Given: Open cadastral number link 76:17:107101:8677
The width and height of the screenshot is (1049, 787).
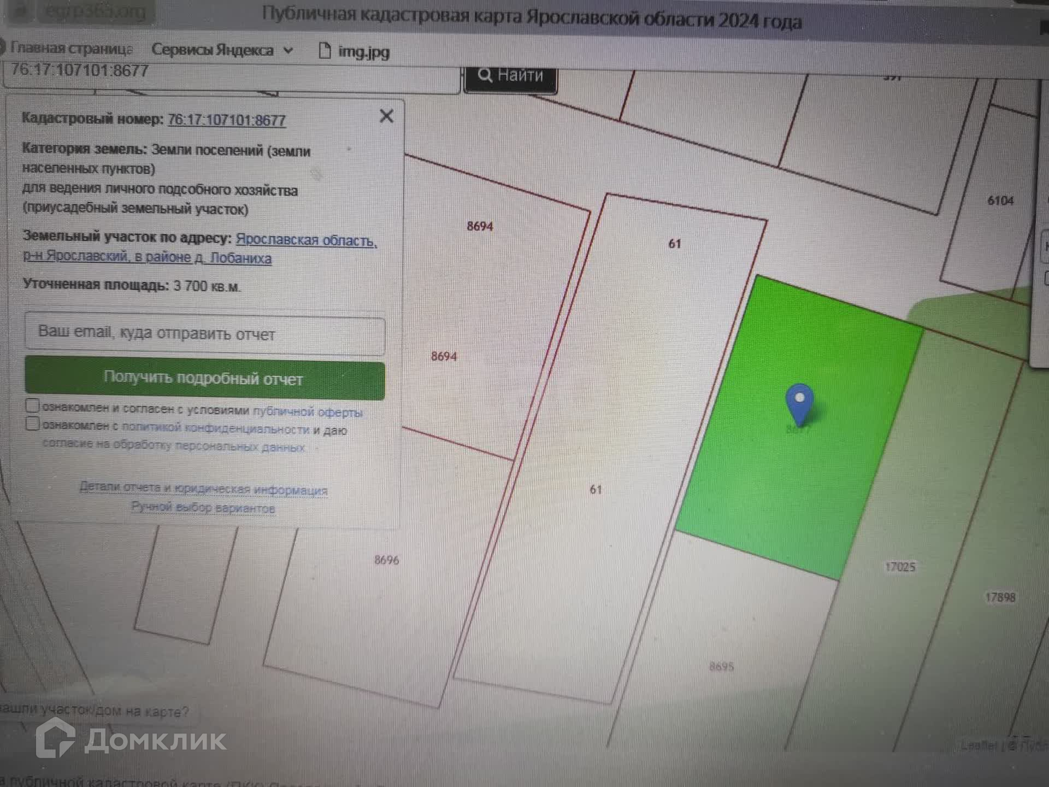Looking at the screenshot, I should pyautogui.click(x=226, y=120).
